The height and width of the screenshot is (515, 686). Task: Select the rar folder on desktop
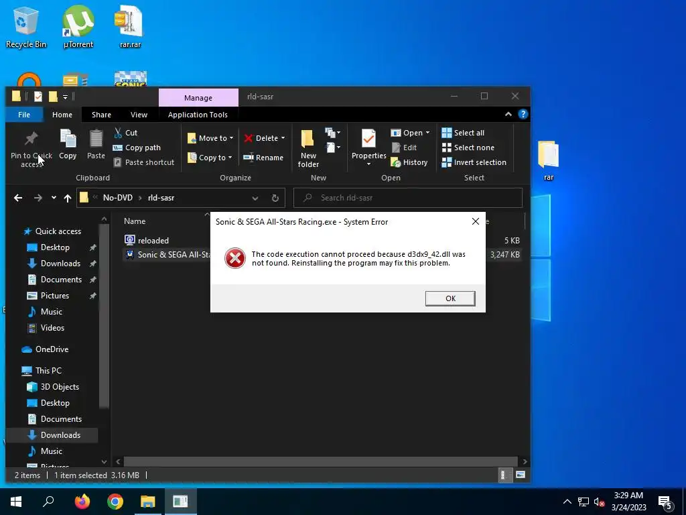click(x=548, y=161)
